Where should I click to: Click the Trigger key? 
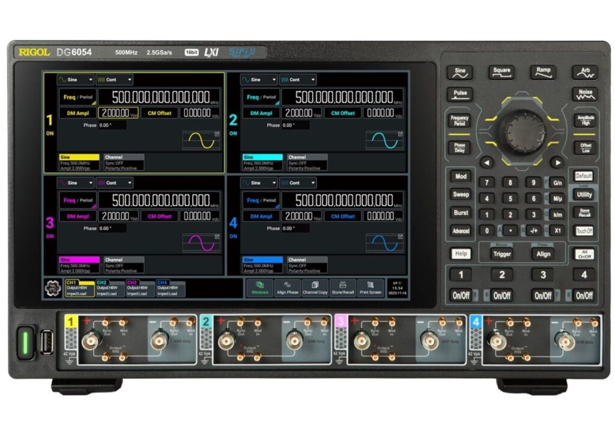(x=502, y=254)
